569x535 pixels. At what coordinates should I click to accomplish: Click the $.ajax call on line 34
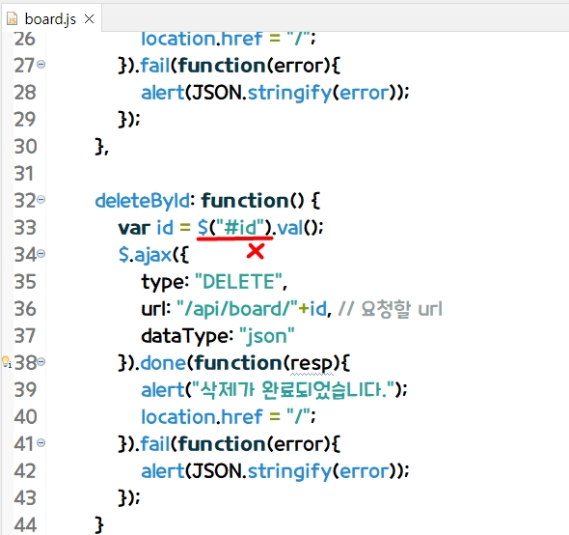pos(153,255)
